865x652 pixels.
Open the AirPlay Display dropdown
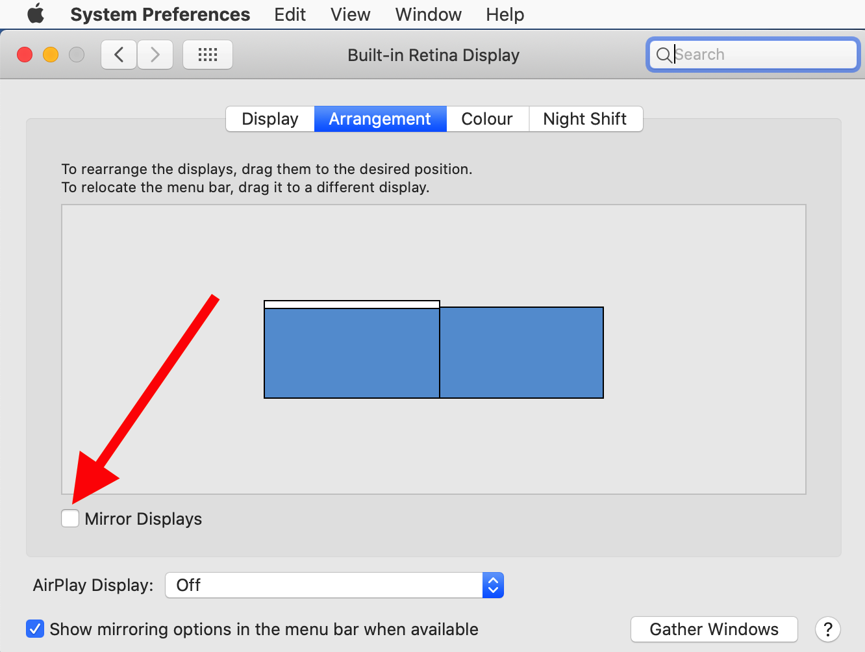pyautogui.click(x=334, y=585)
